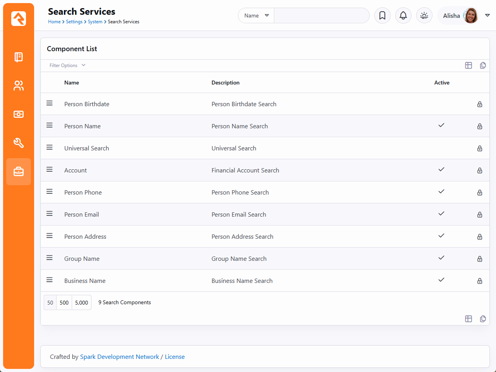Open the People section in sidebar
This screenshot has height=372, width=496.
[19, 86]
